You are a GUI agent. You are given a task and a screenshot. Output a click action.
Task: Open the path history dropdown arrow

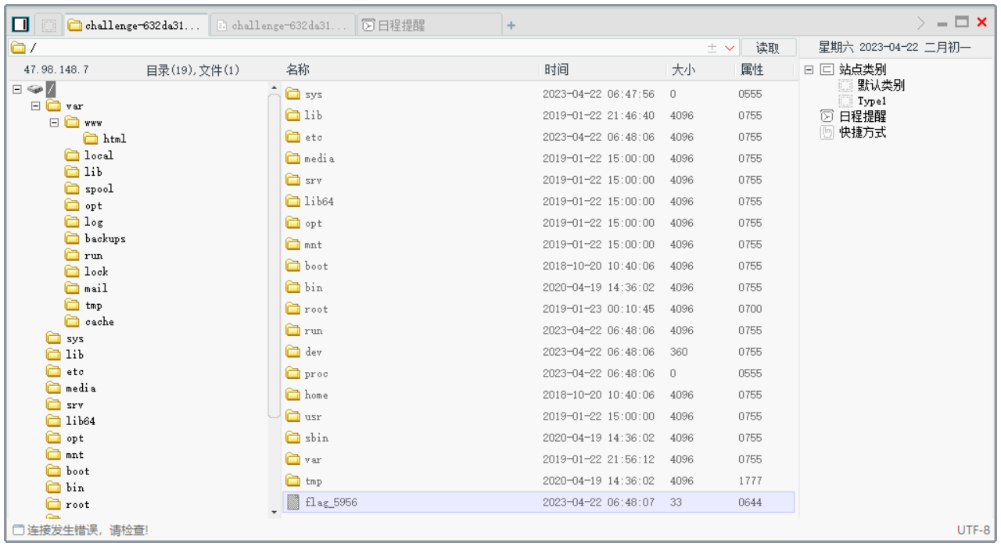[730, 48]
